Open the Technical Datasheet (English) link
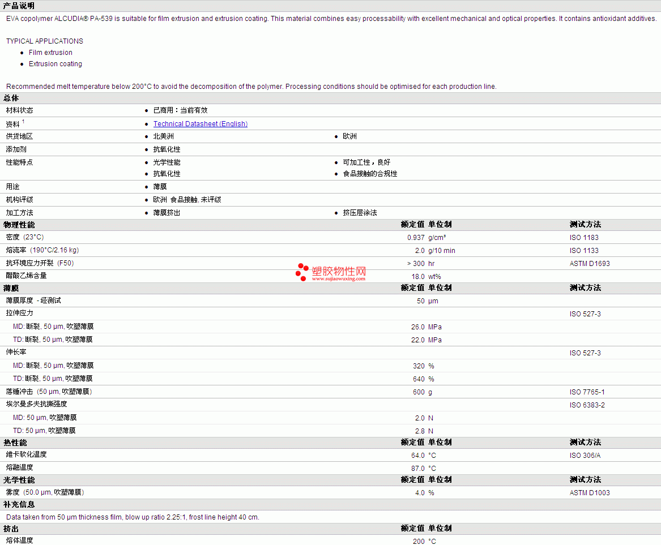Viewport: 661px width, 545px height. [201, 124]
